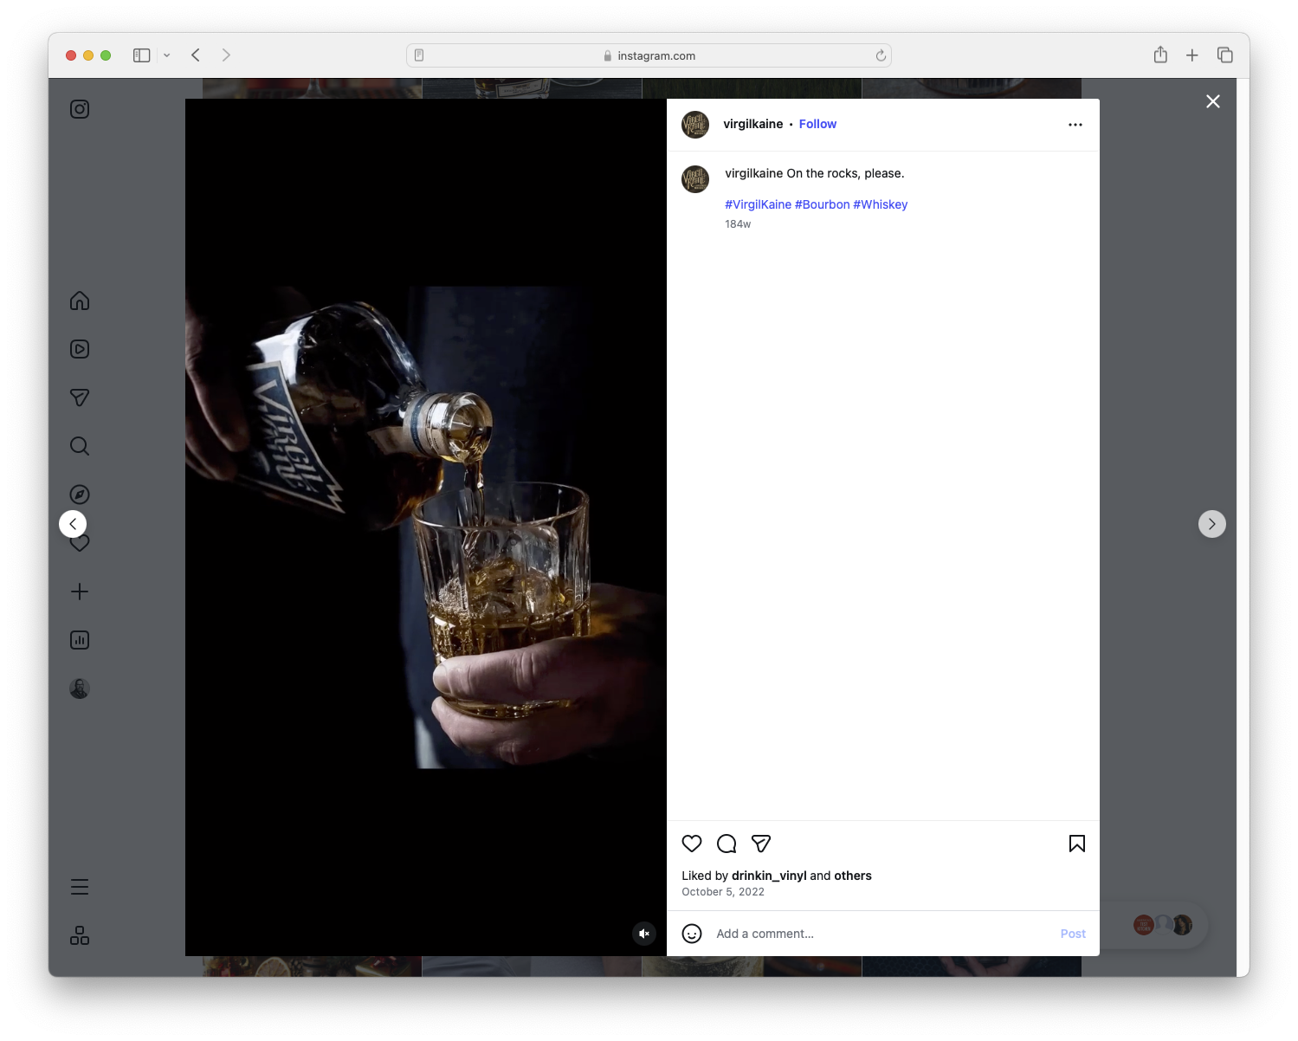Open the insights chart icon in sidebar
The width and height of the screenshot is (1298, 1041).
coord(79,640)
